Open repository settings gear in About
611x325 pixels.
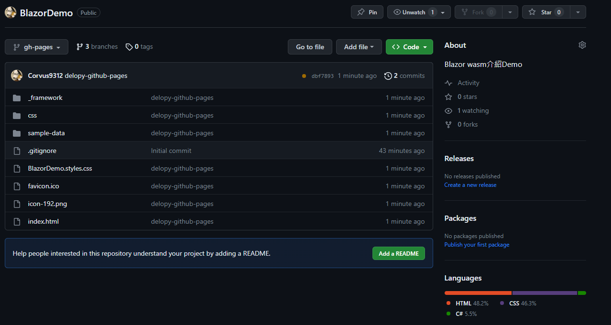[582, 45]
